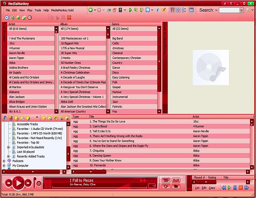Open dropdown arrow next to Add tracks icon
Image resolution: width=256 pixels, height=198 pixels.
(95, 10)
